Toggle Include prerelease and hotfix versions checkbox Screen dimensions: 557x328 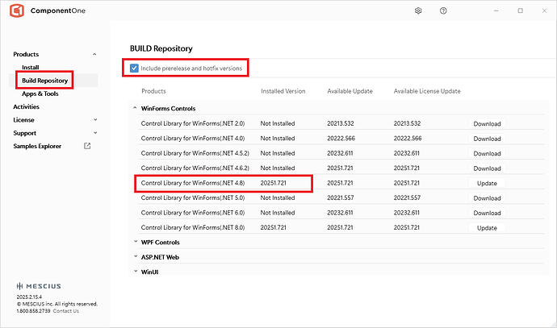[x=135, y=69]
